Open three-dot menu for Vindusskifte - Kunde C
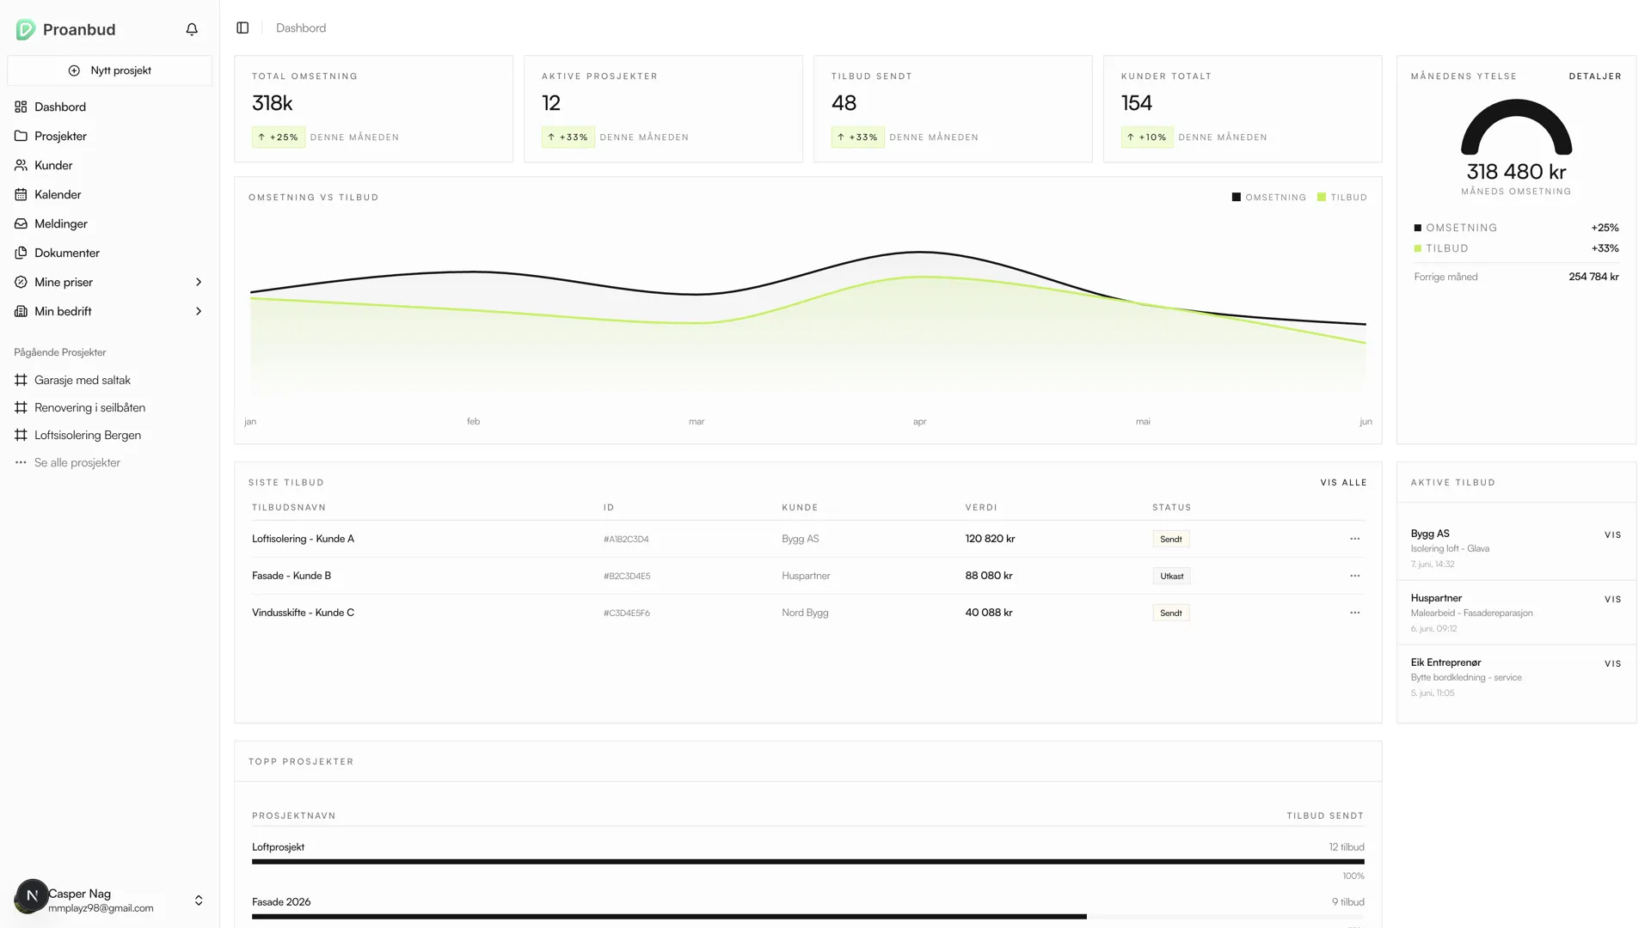 [x=1354, y=613]
